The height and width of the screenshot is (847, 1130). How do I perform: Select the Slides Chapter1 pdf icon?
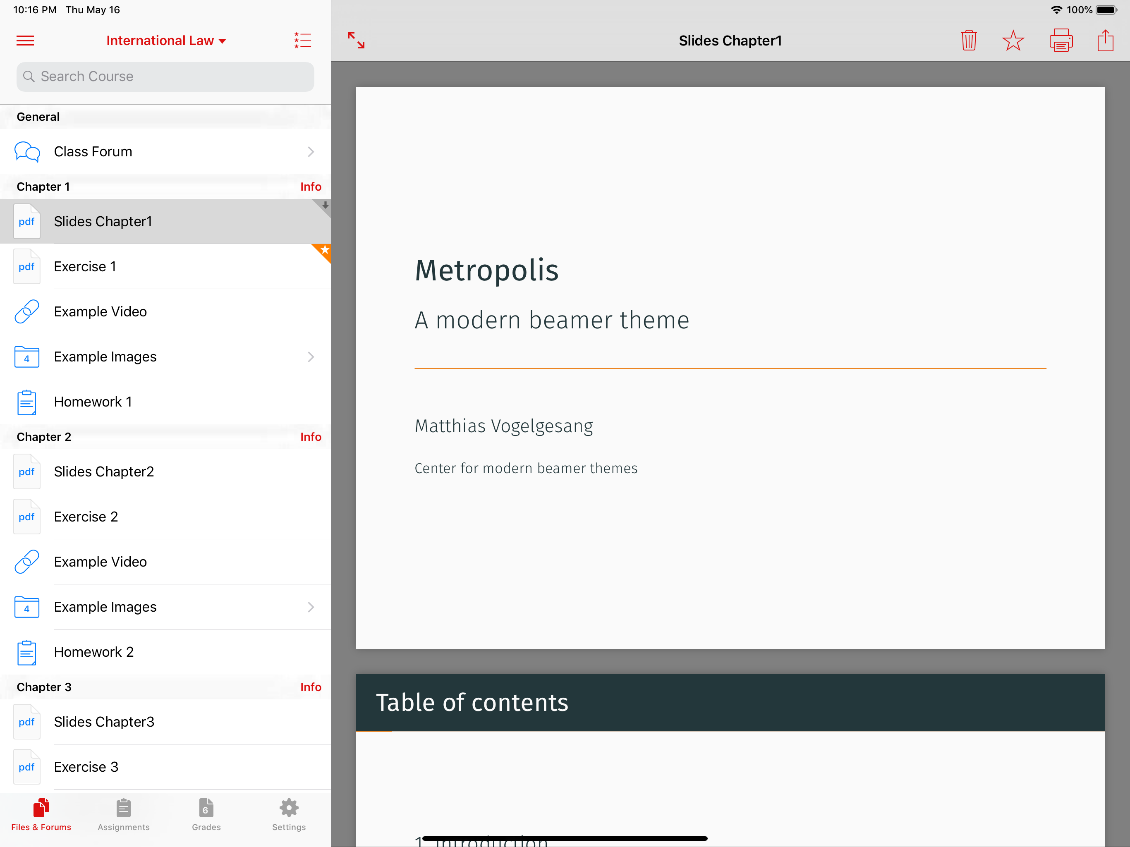[26, 221]
